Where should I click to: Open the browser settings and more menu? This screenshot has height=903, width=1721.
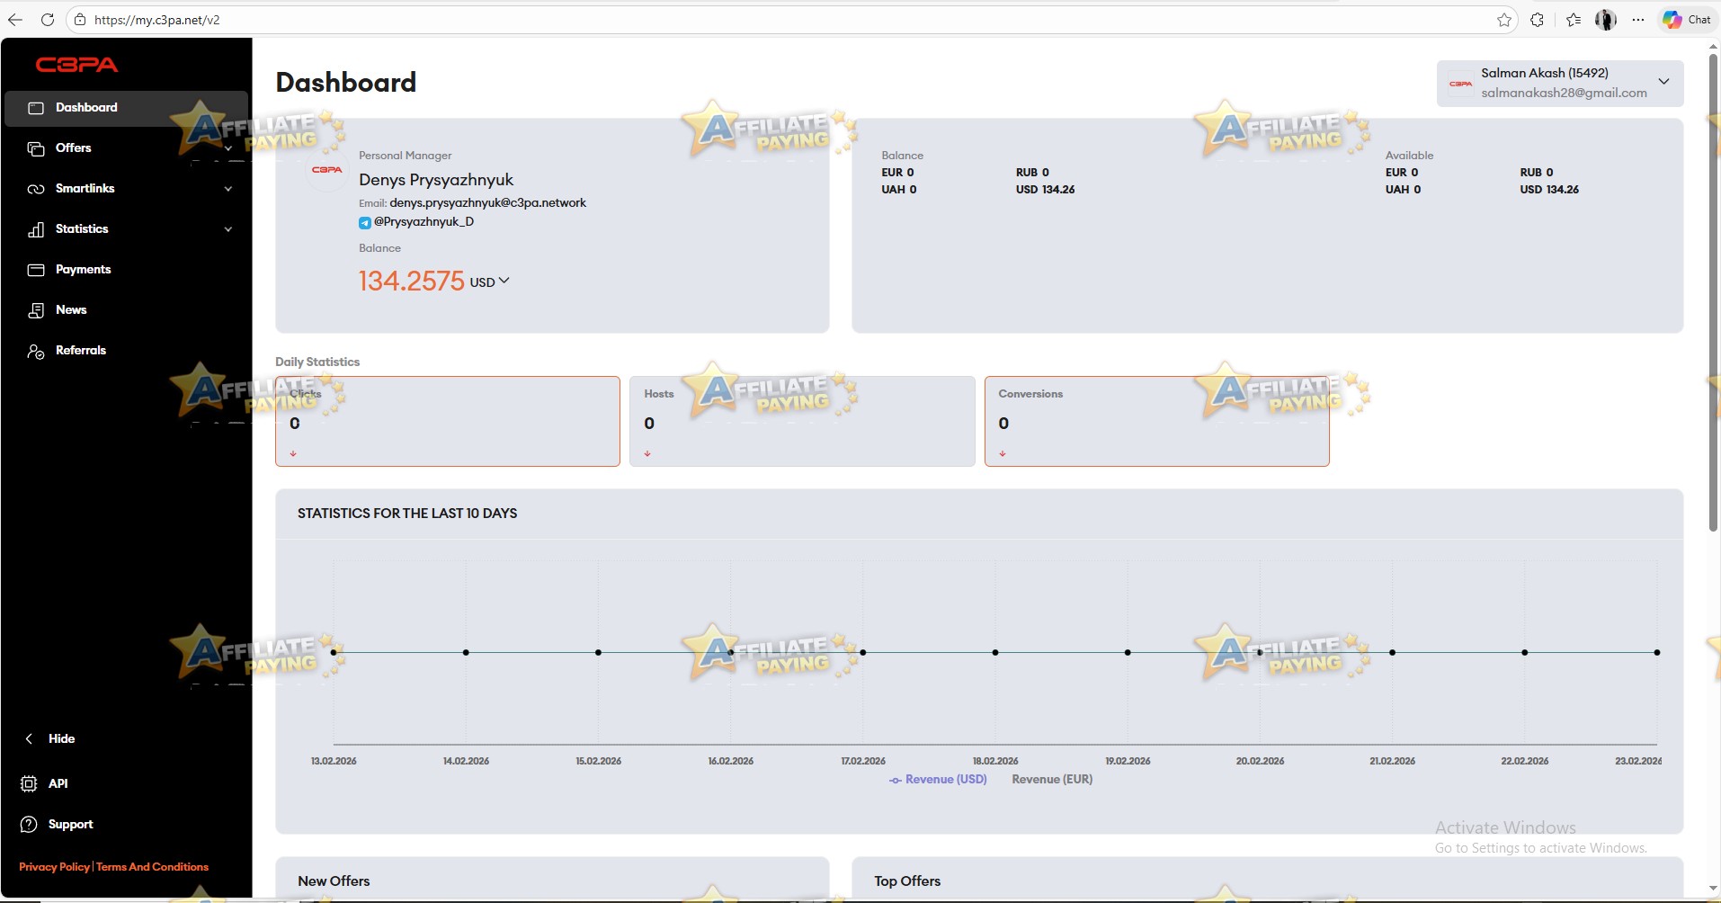(x=1638, y=20)
